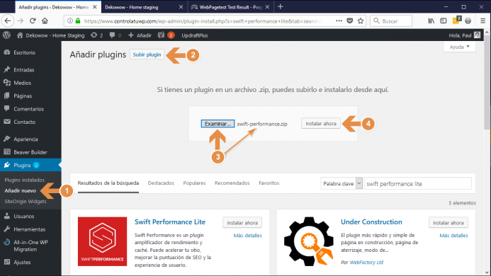This screenshot has width=491, height=276.
Task: Open Dekowow - Home Staging site link
Action: click(x=51, y=35)
